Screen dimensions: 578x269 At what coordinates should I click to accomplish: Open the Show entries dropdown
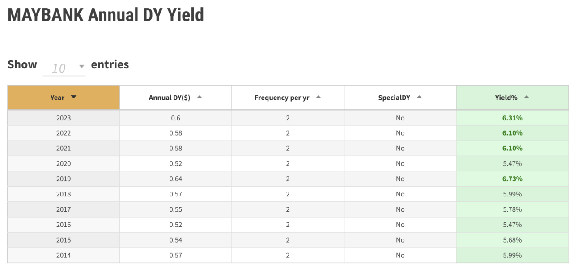(x=64, y=68)
